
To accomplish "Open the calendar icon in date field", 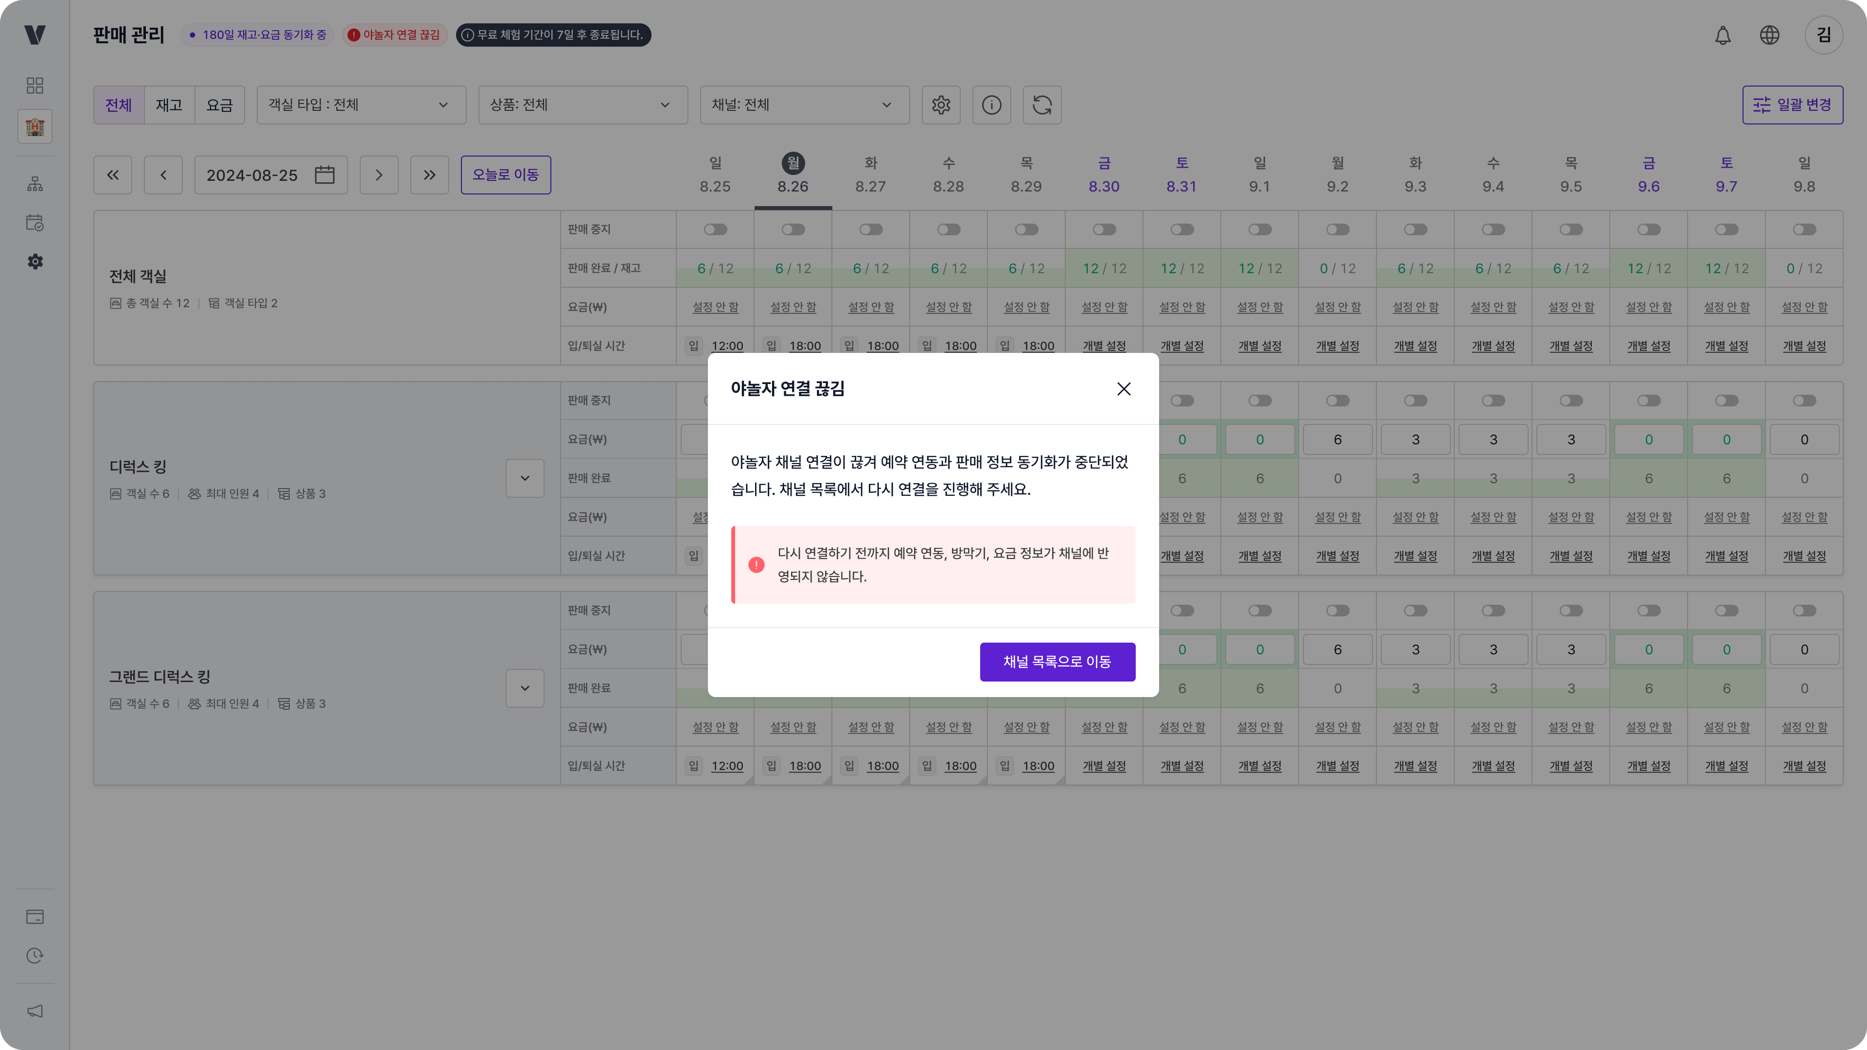I will point(325,175).
